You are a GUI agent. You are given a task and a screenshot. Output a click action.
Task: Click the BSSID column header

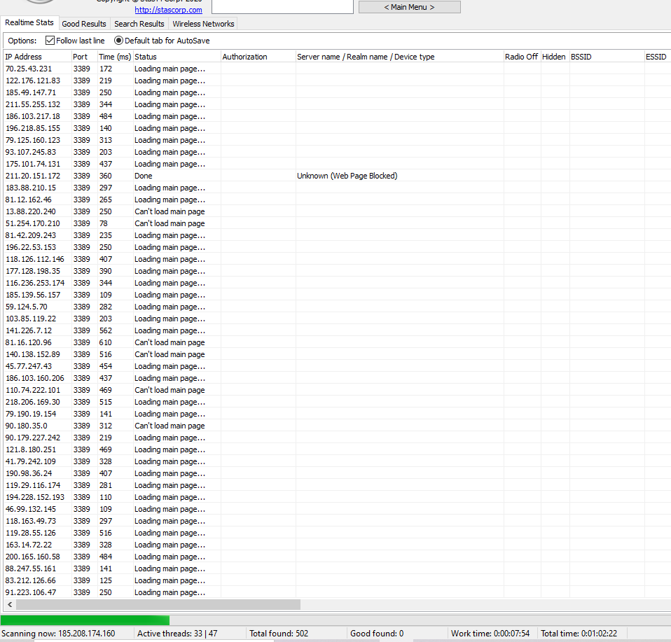pyautogui.click(x=606, y=57)
